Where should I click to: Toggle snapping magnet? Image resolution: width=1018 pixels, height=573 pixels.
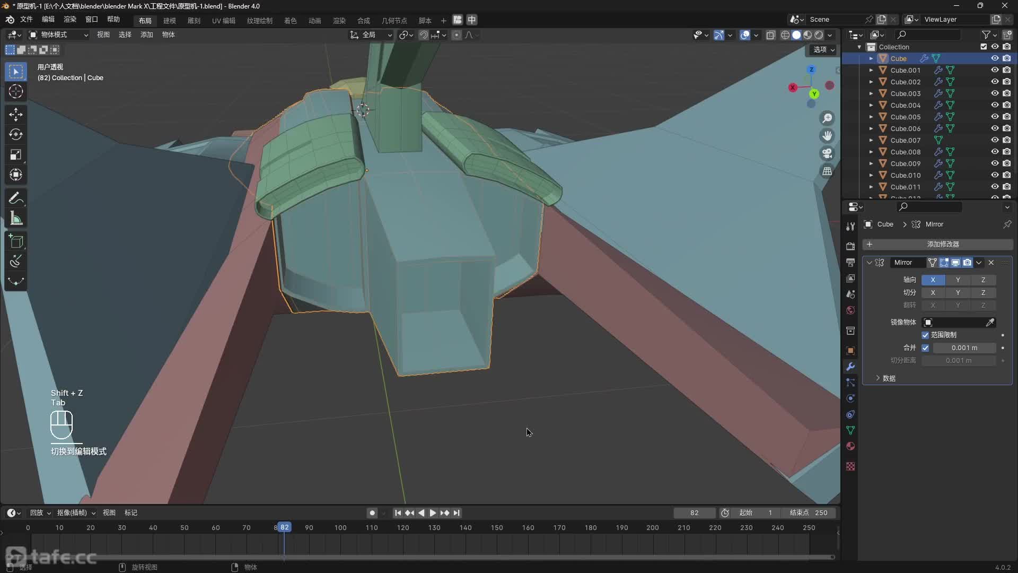click(424, 35)
